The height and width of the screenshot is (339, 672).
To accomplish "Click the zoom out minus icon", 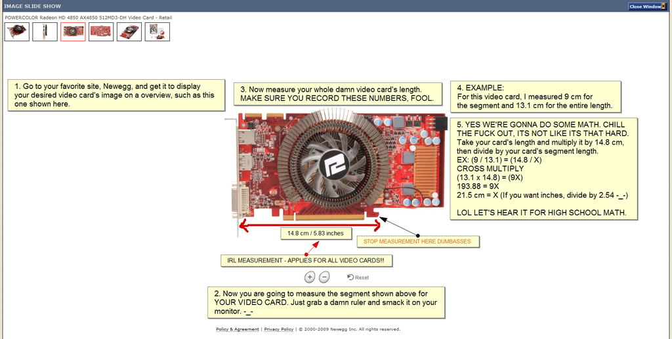I will coord(324,277).
